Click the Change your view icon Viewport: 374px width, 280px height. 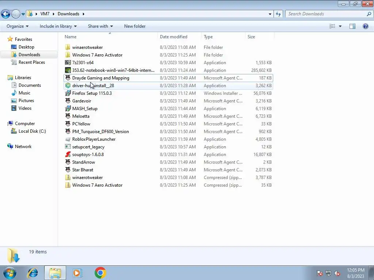click(332, 26)
